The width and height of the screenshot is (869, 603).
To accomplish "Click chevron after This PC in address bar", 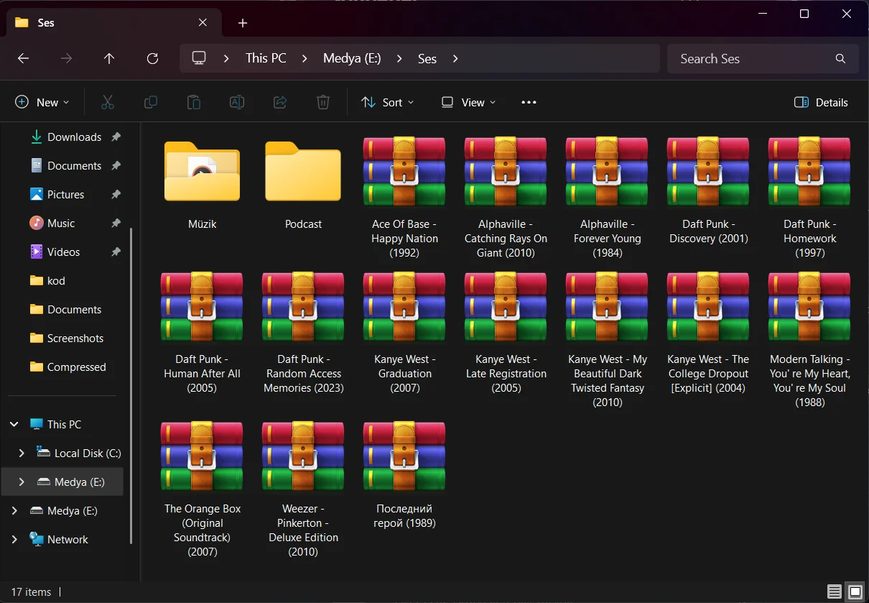I will (x=305, y=59).
